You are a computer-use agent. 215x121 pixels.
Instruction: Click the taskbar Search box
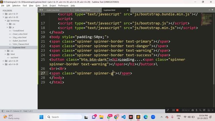point(64,117)
